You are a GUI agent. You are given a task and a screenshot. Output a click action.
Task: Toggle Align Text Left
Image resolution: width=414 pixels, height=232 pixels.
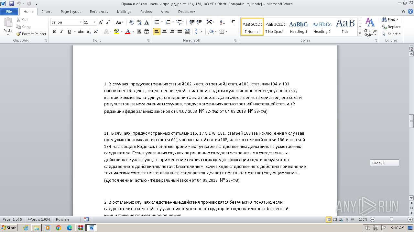157,32
